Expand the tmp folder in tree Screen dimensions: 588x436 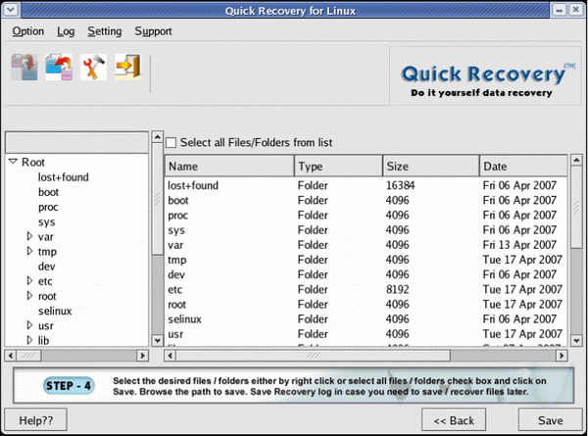pos(29,252)
